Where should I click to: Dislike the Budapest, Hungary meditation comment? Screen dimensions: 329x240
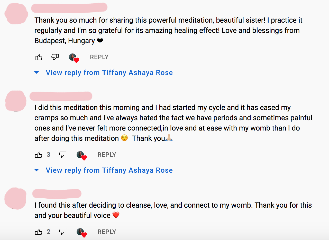55,57
